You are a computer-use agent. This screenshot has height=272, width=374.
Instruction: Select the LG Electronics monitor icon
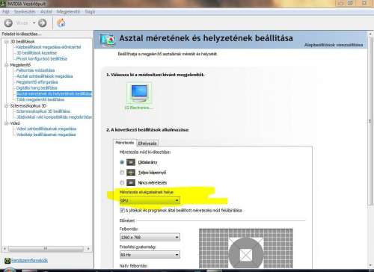(x=139, y=93)
